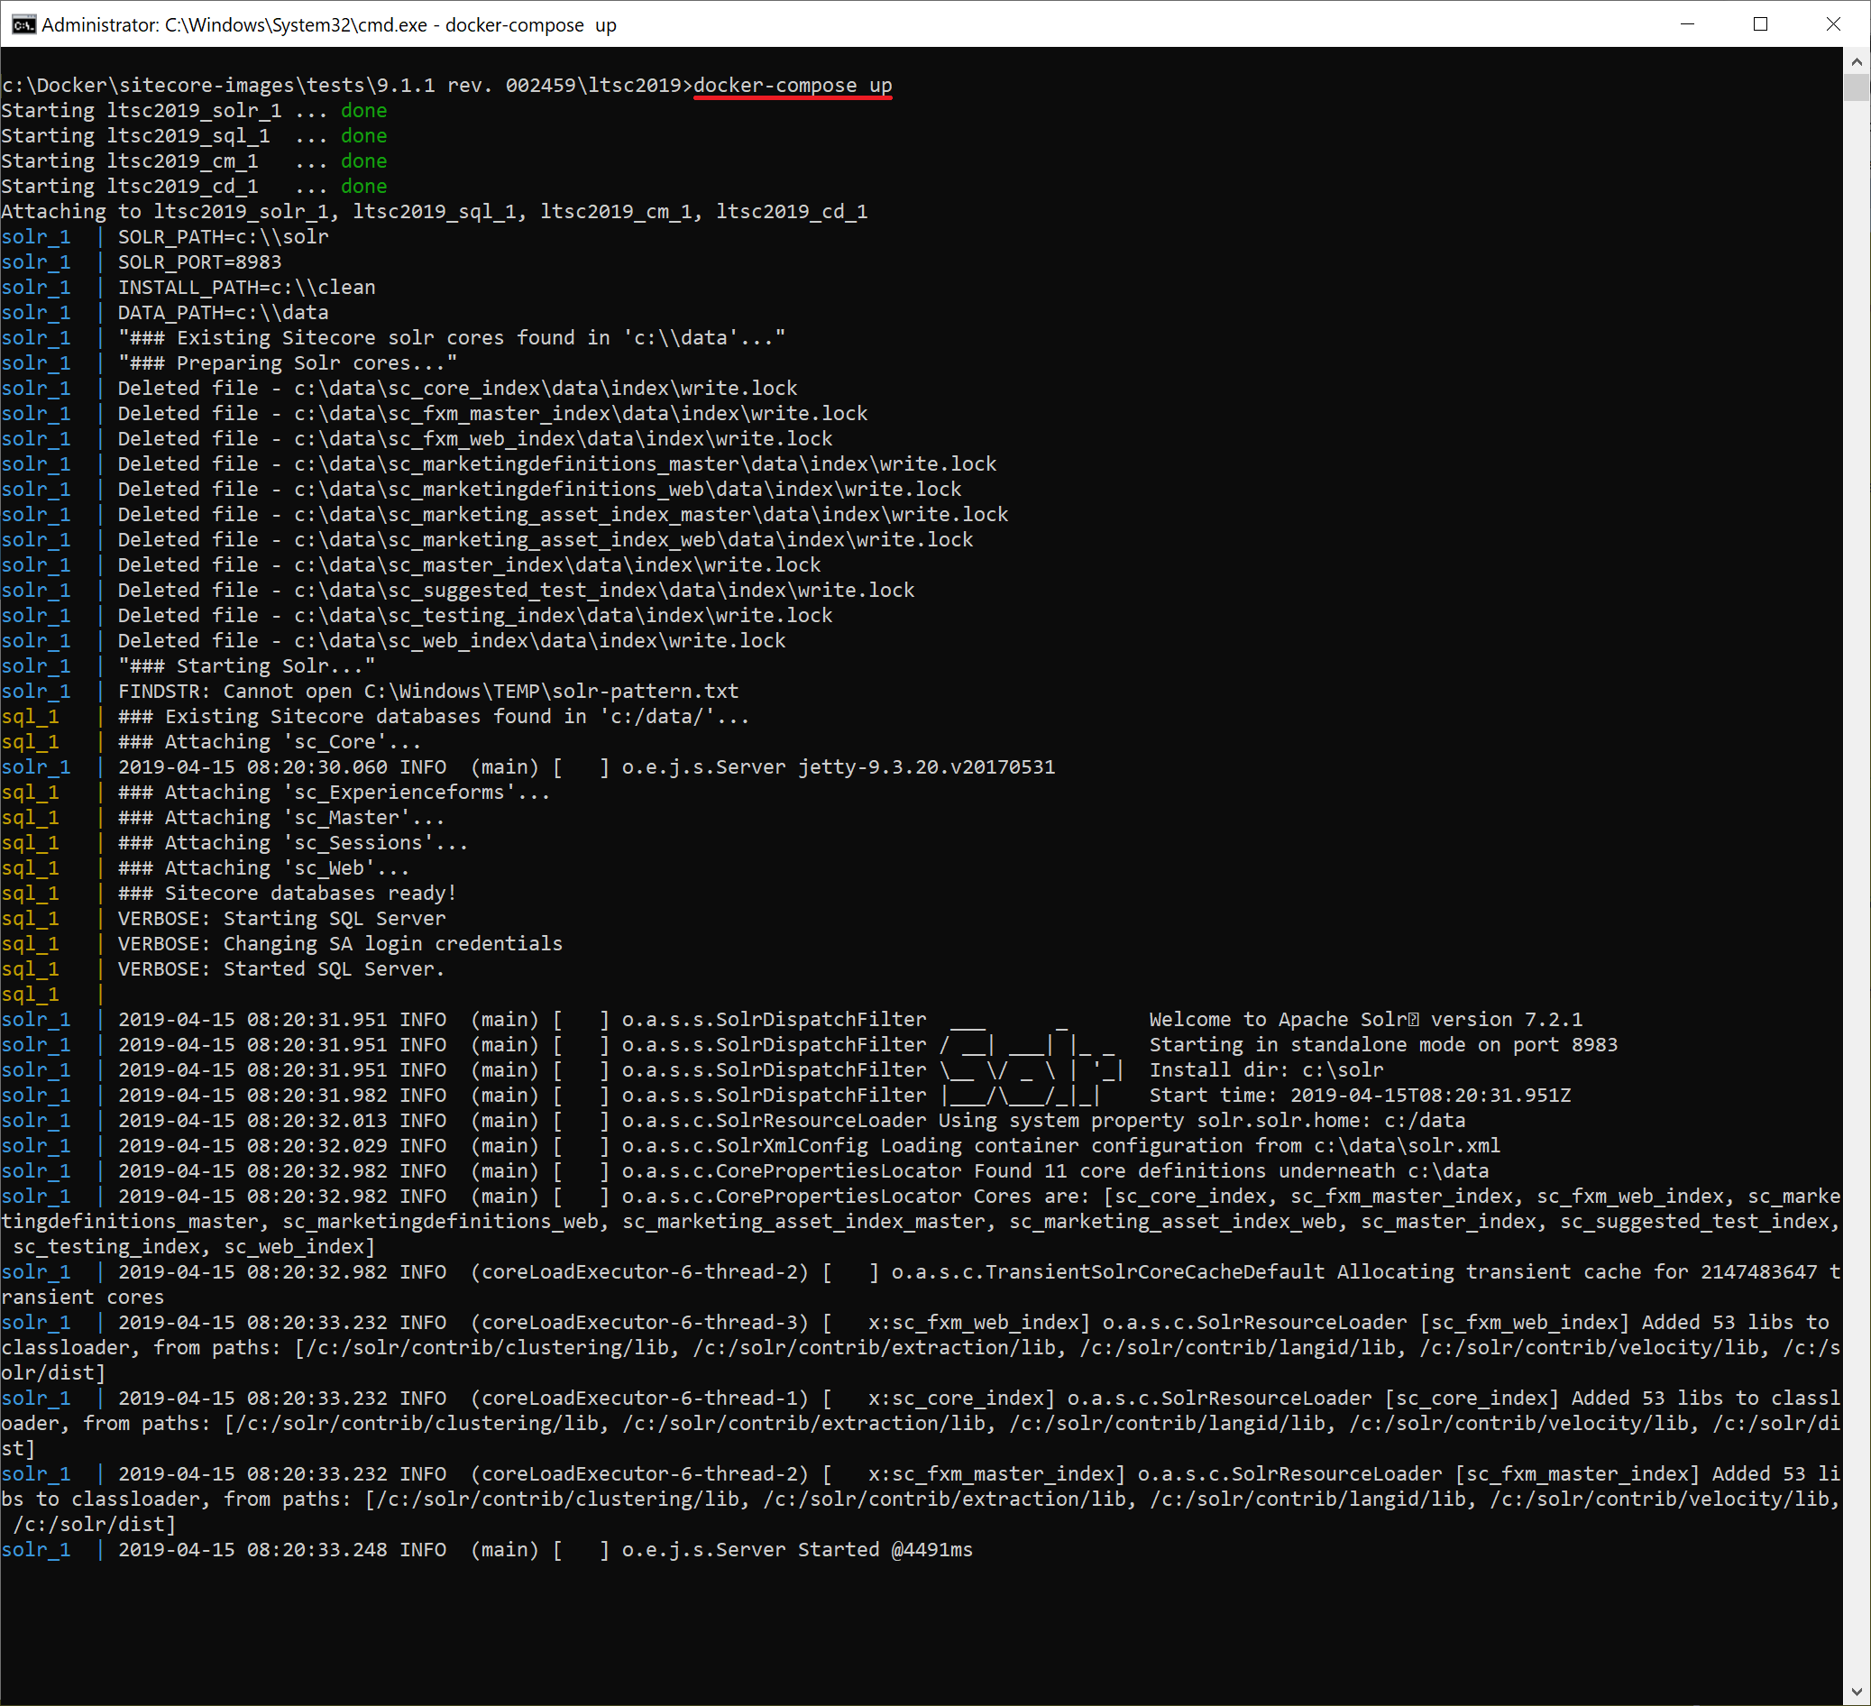1871x1706 pixels.
Task: Click the FINDSTR Cannot open error line
Action: 427,692
